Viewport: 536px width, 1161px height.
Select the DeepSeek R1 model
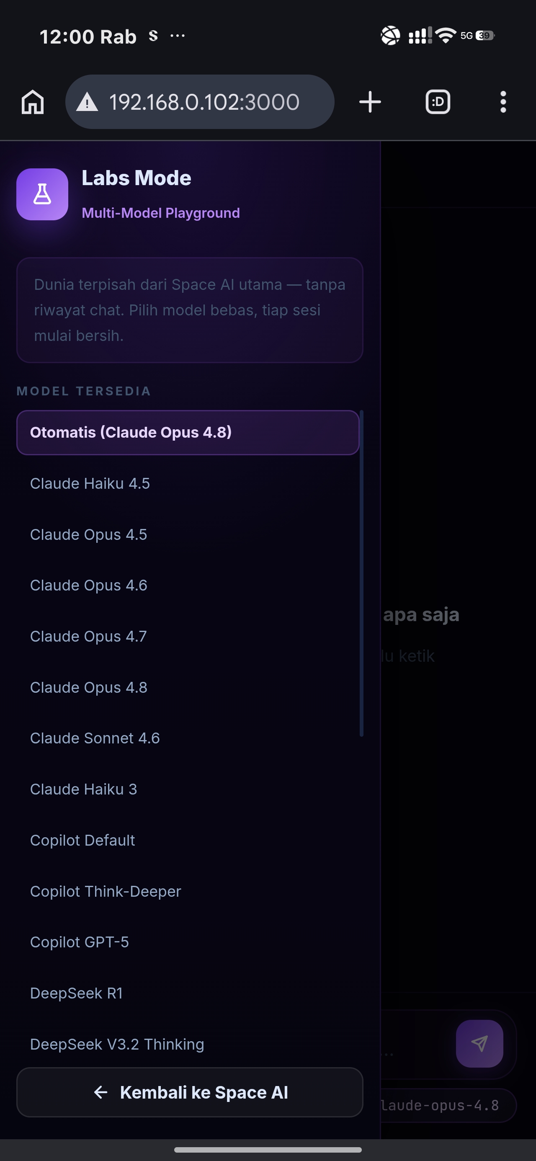coord(188,993)
